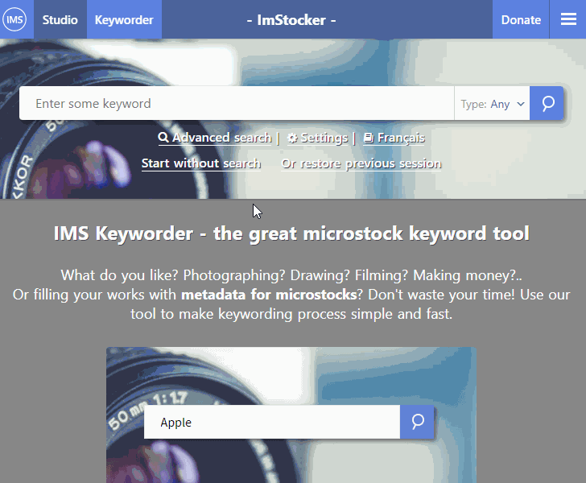Click the magnifier search button in top search bar
Screen dimensions: 586x483
(x=547, y=103)
